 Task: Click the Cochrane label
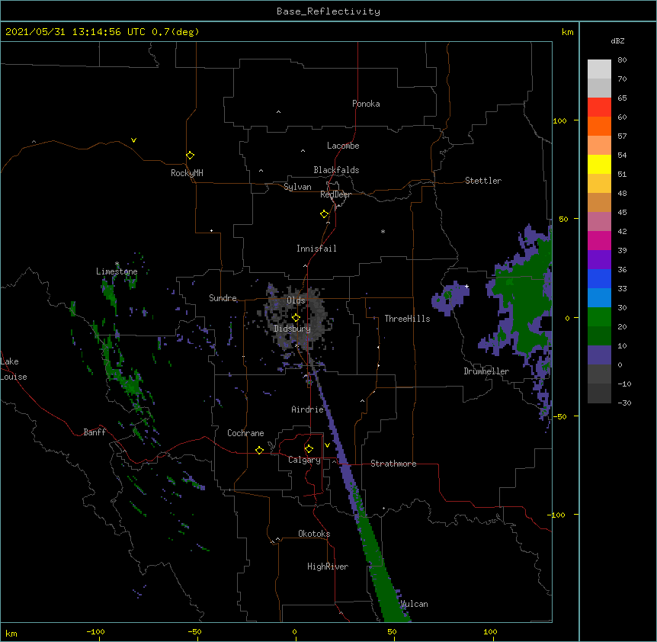coord(245,433)
